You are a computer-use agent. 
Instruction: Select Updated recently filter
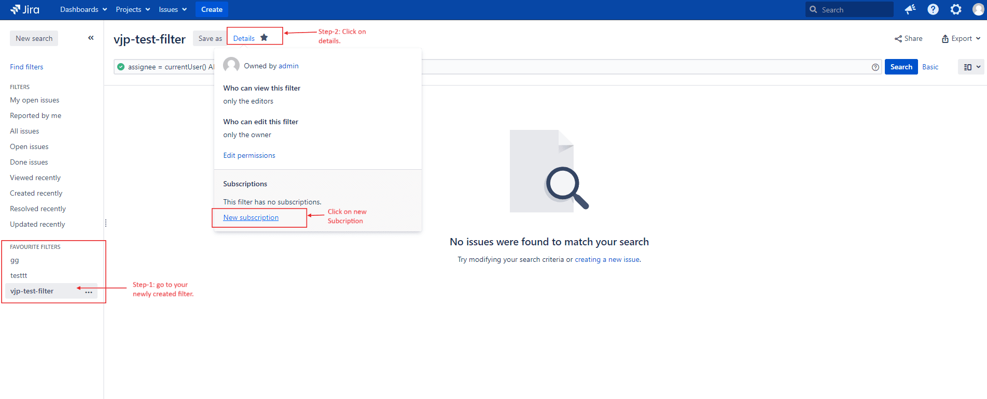(x=37, y=224)
